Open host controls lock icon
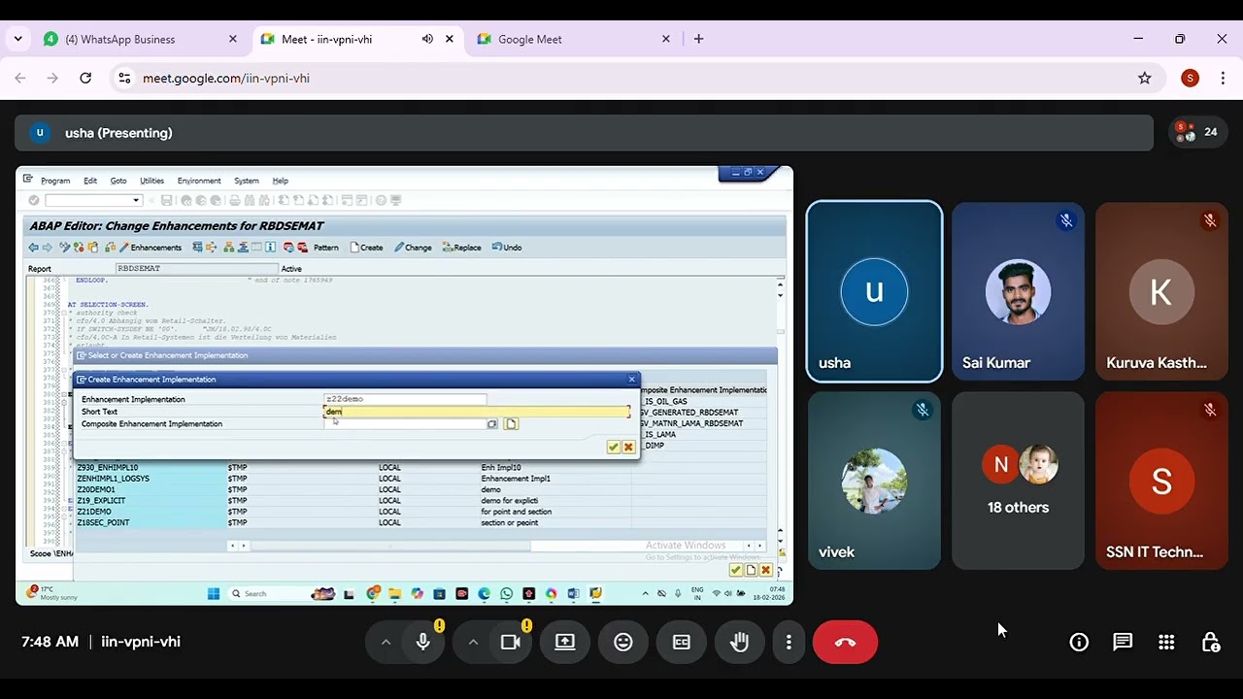Screen dimensions: 1243x699 pos(1211,642)
